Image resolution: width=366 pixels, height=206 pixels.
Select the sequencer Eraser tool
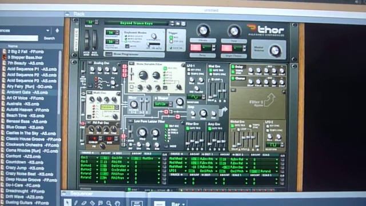[84, 203]
